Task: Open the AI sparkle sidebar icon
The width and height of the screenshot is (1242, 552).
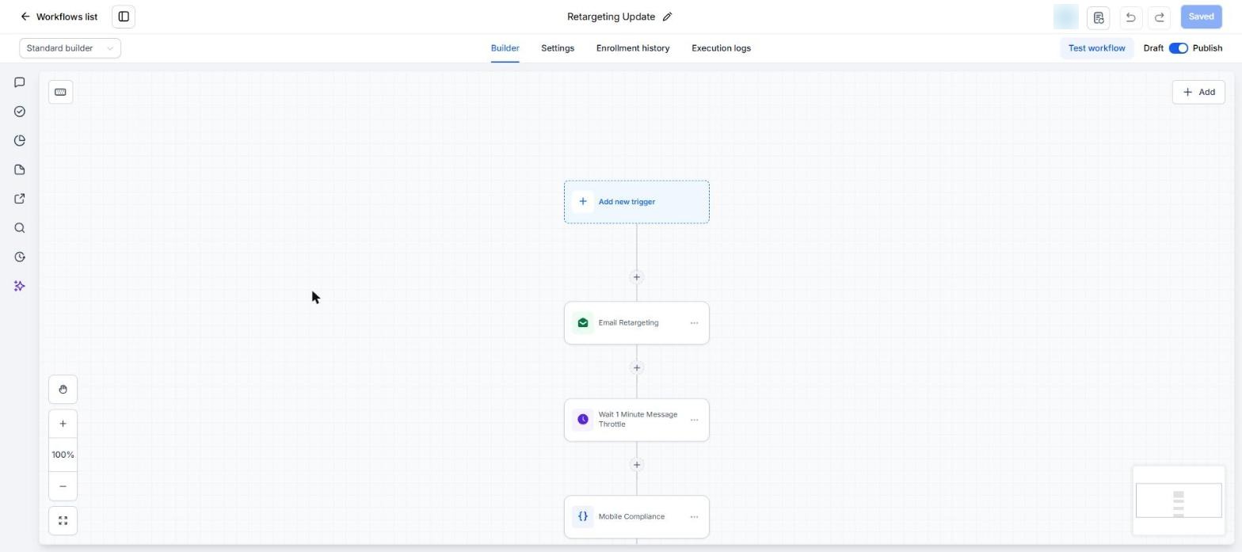Action: (x=20, y=286)
